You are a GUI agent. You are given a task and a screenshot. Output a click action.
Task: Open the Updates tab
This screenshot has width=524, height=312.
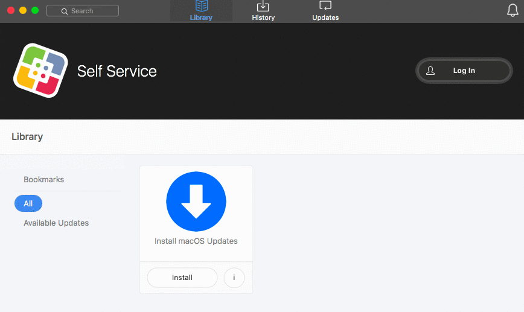325,11
